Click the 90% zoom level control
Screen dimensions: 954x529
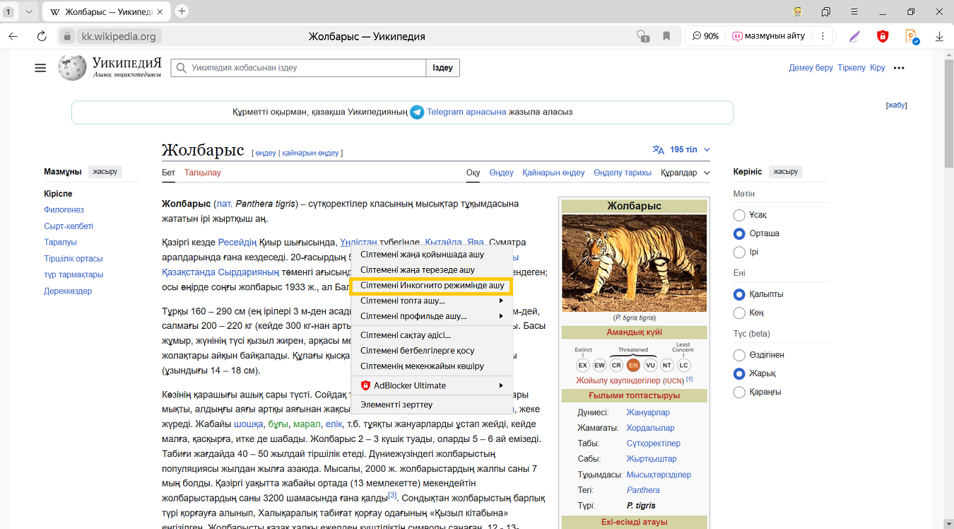tap(705, 36)
